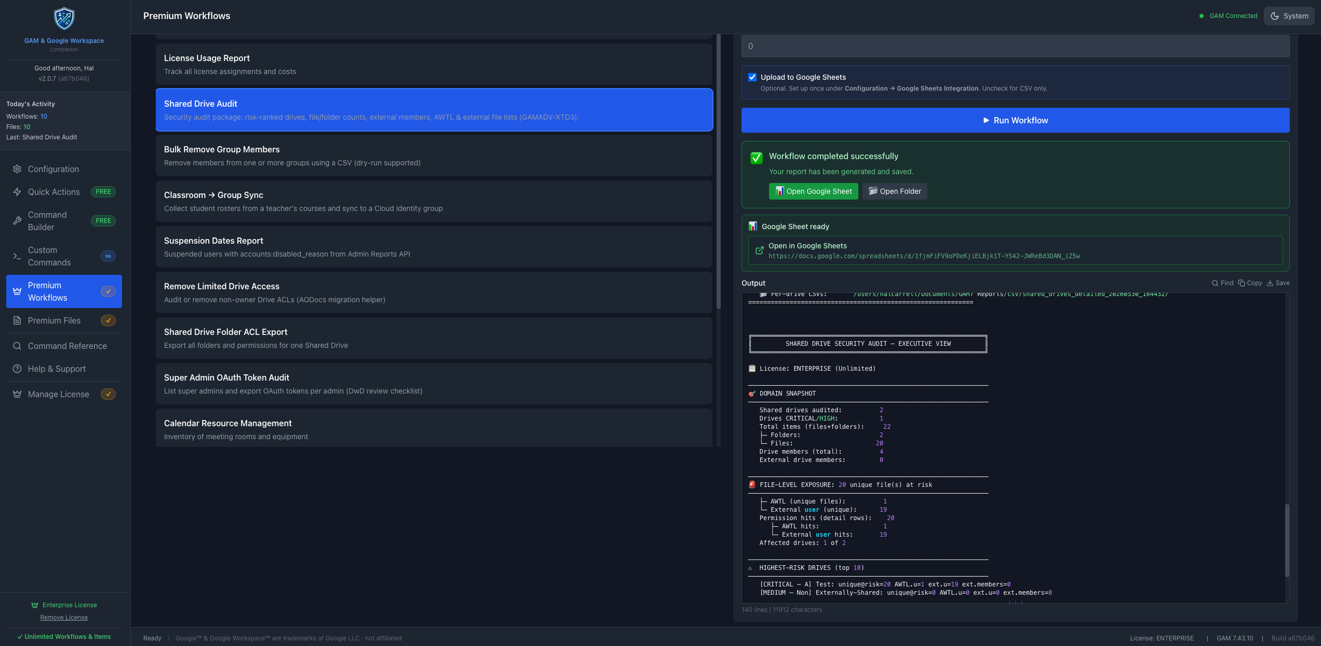Select Suspension Dates Report workflow

click(434, 247)
